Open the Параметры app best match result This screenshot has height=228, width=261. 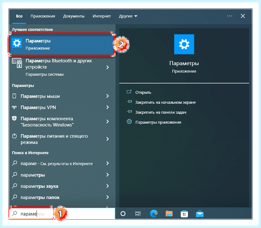[x=62, y=44]
